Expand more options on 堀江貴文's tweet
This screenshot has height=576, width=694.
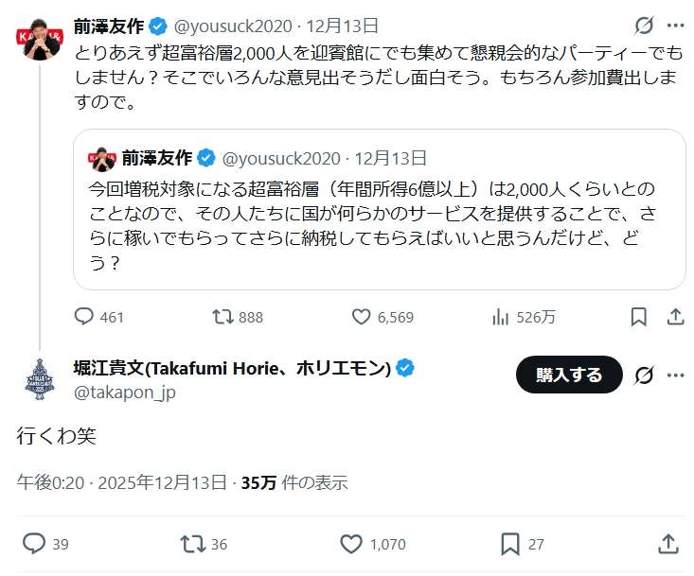click(x=675, y=375)
